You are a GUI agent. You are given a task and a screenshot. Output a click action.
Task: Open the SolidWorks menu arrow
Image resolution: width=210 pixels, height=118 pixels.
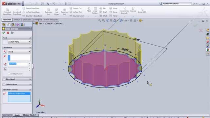tap(23, 4)
